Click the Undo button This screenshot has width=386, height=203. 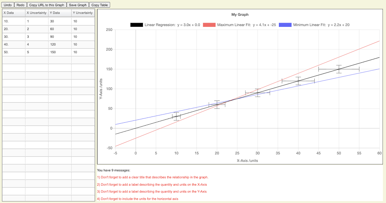[7, 5]
